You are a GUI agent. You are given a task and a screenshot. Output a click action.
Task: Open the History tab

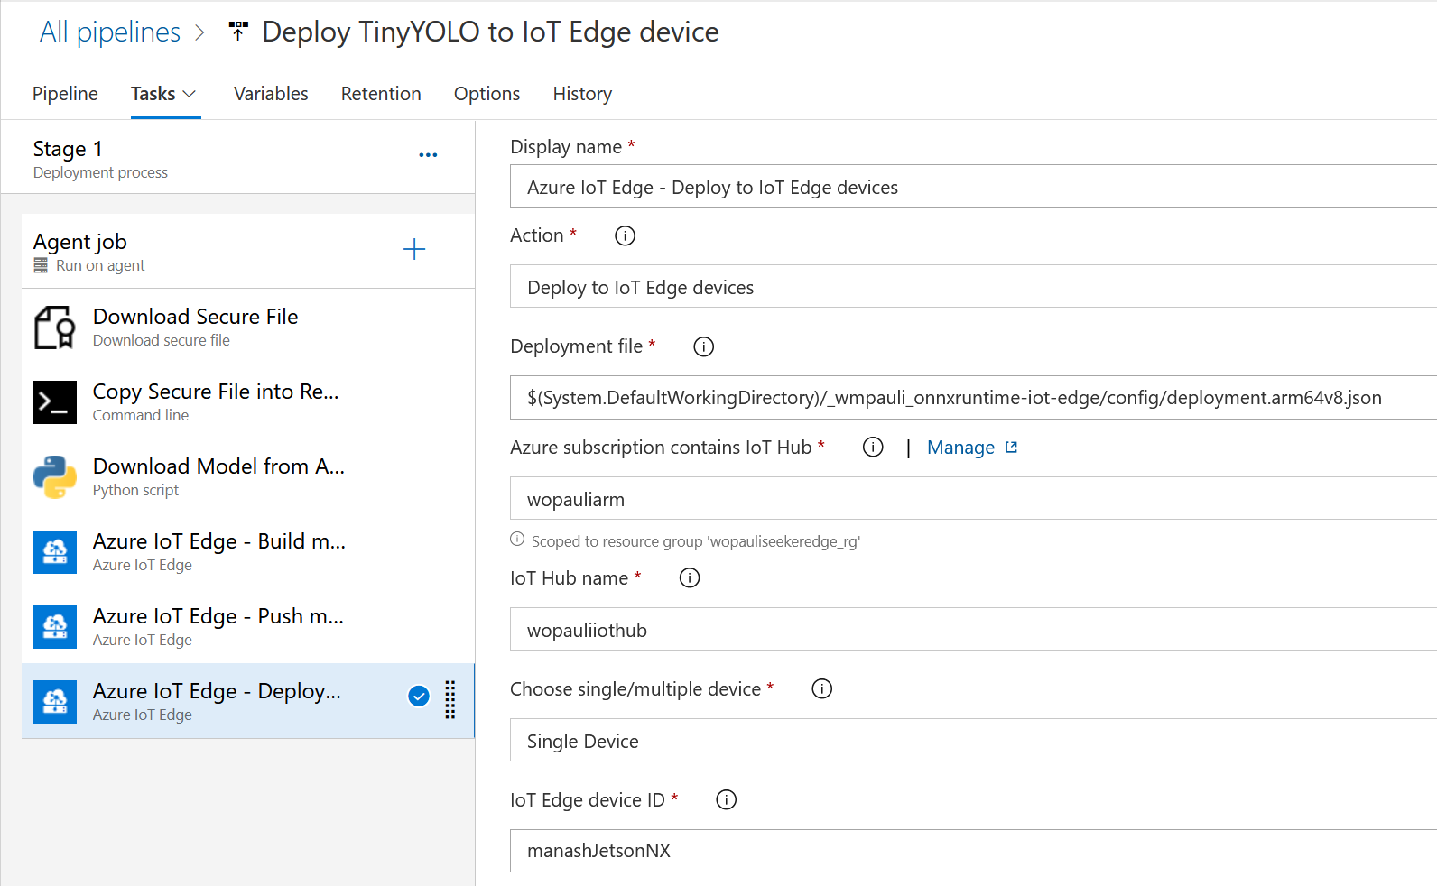point(582,94)
